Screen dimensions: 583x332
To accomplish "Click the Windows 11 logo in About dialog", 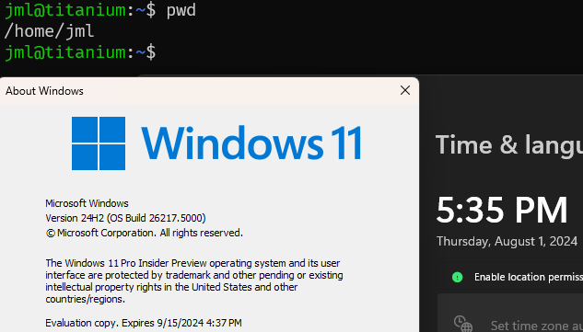I will [216, 143].
